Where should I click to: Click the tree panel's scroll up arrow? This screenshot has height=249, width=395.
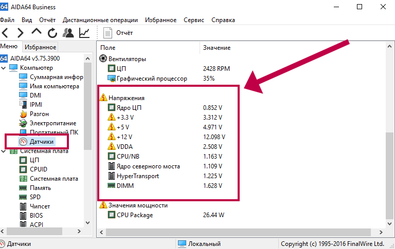pos(87,59)
